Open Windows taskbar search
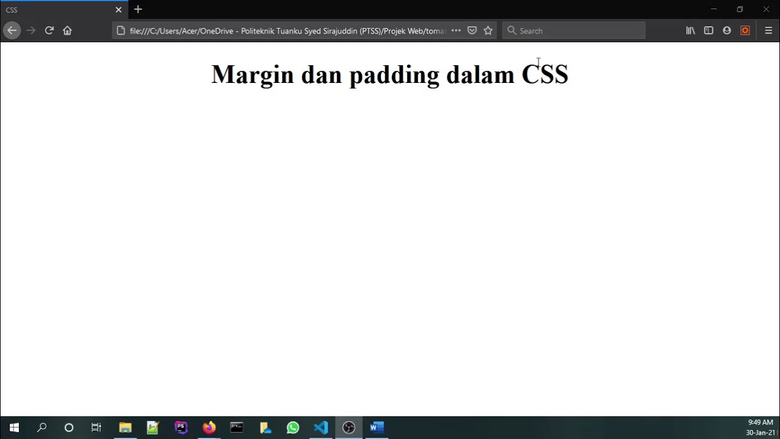This screenshot has width=780, height=439. (x=41, y=427)
